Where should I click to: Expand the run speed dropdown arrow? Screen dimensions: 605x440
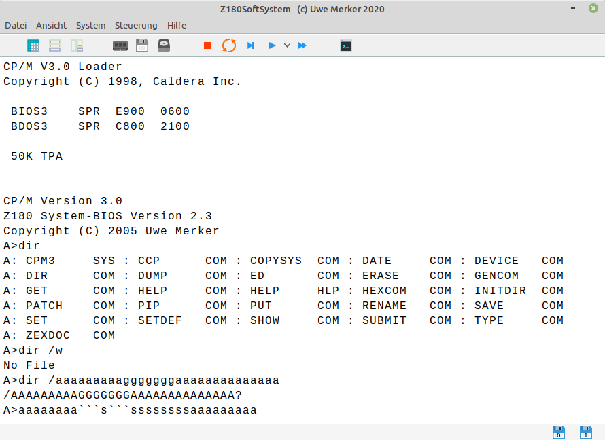tap(287, 45)
